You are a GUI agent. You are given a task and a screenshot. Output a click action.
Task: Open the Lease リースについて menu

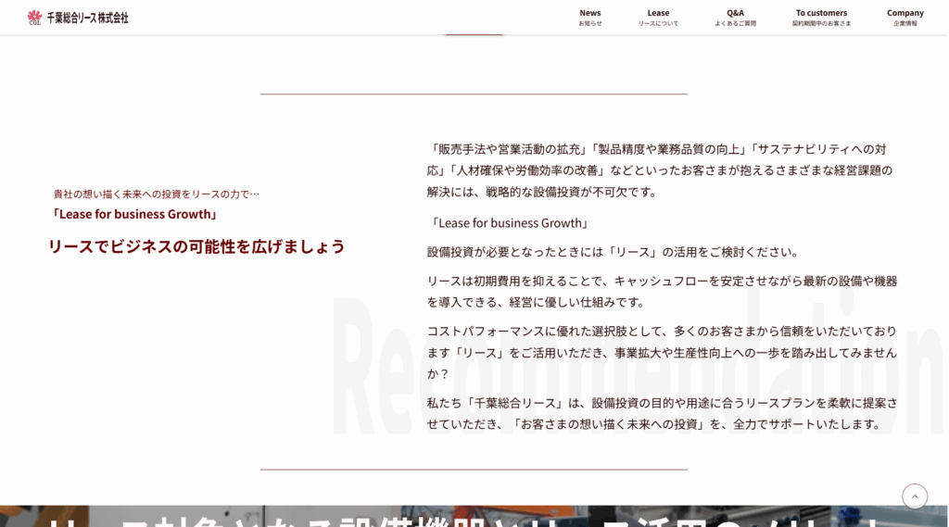(658, 18)
